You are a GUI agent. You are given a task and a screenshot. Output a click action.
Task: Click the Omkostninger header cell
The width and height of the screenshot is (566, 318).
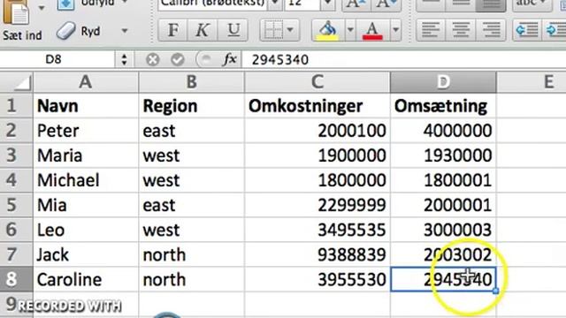[317, 106]
